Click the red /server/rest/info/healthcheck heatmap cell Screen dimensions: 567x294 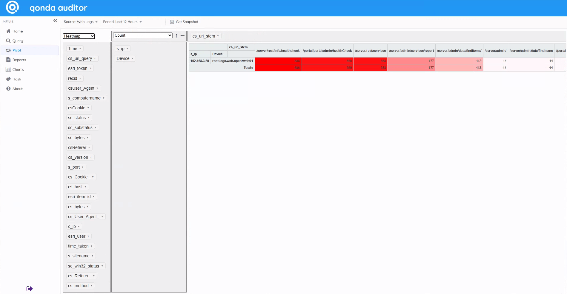tap(278, 61)
